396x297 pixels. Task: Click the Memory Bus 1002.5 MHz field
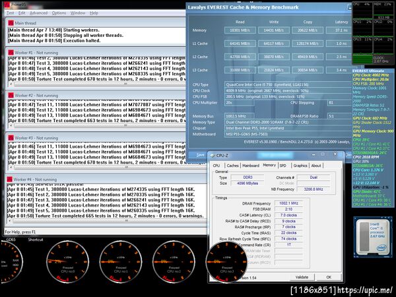(240, 116)
